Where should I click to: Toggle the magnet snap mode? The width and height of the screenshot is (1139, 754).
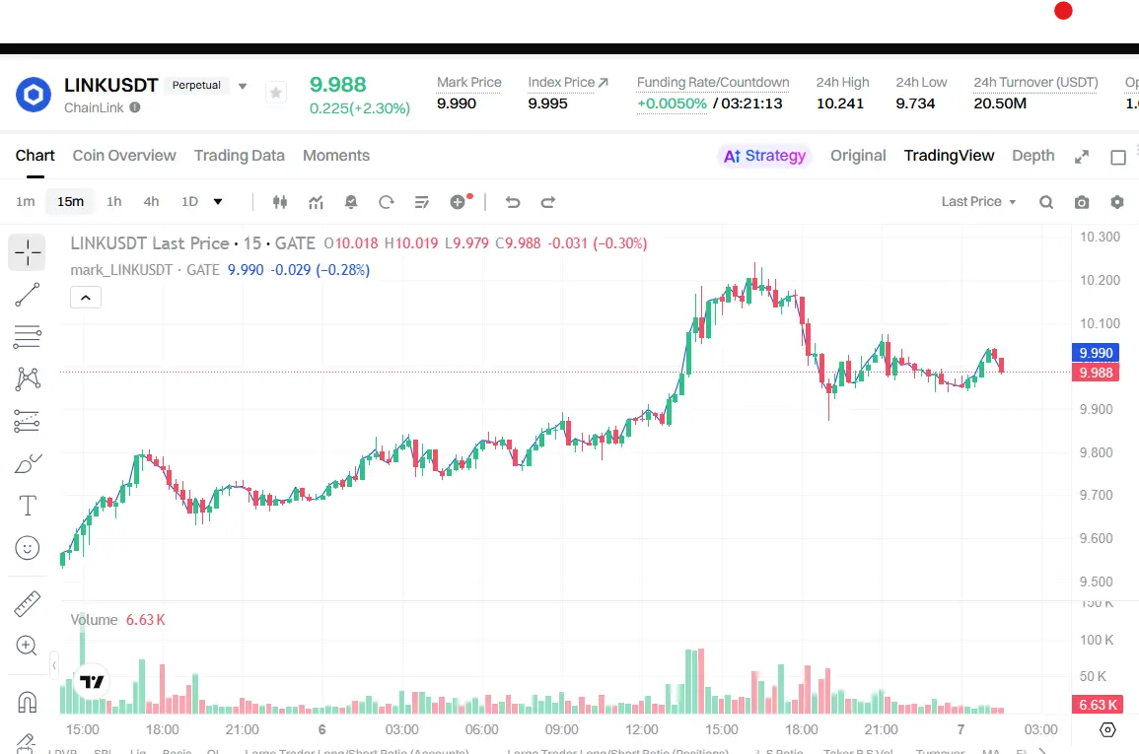pos(27,702)
